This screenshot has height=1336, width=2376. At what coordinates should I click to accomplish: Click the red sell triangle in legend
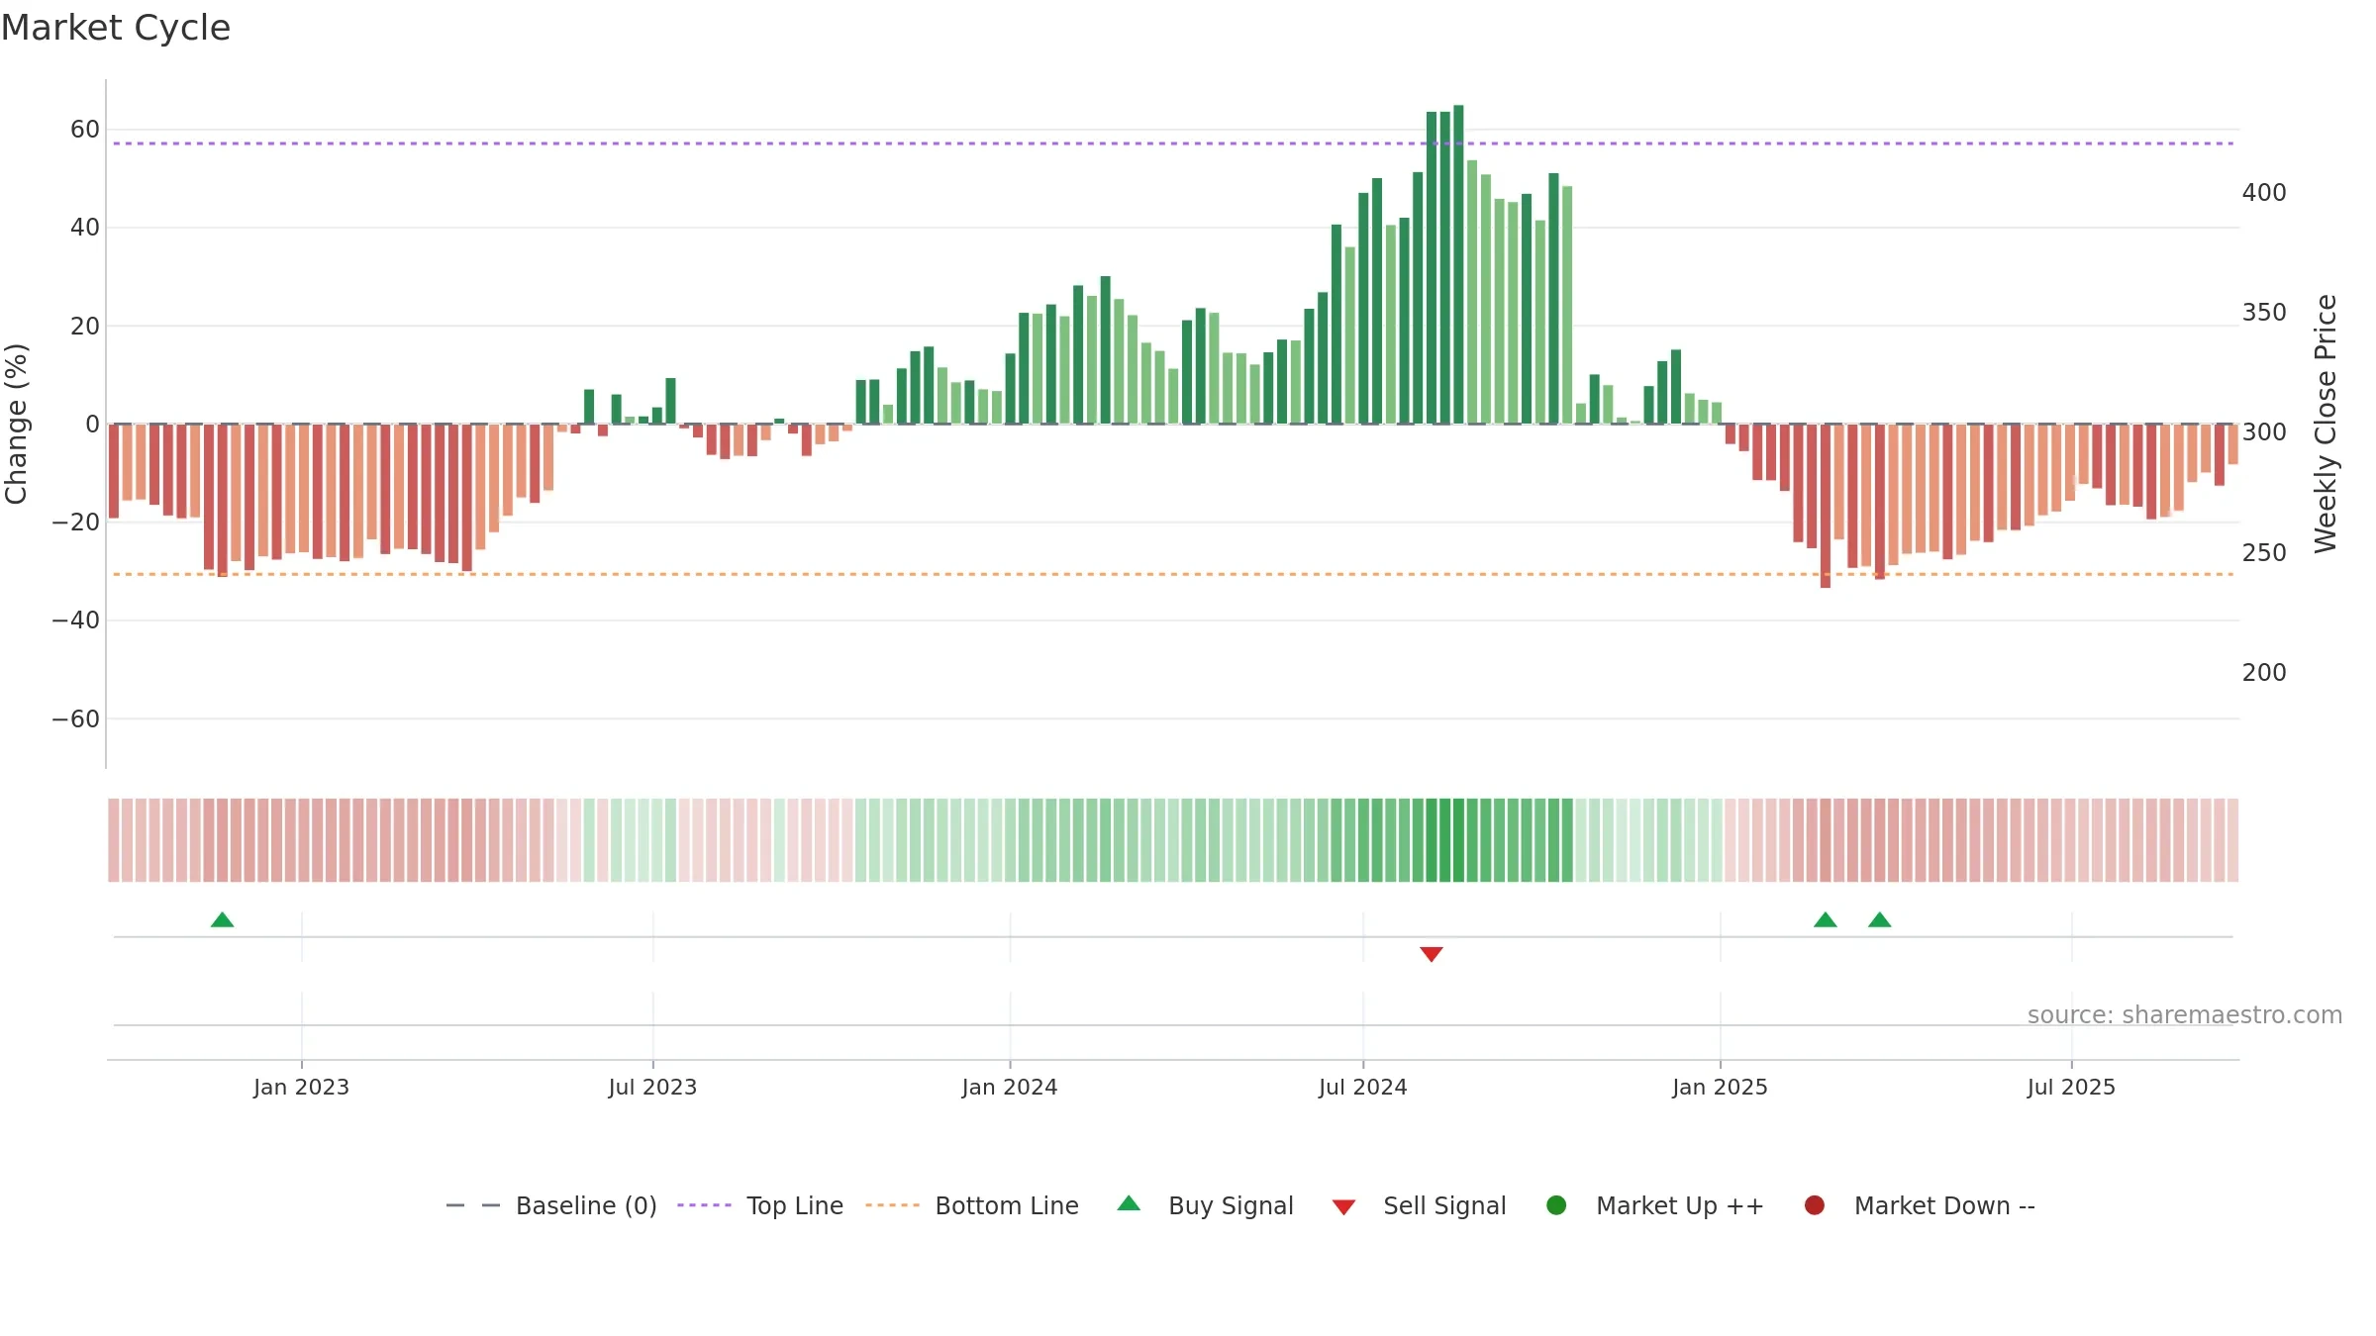point(1343,1207)
